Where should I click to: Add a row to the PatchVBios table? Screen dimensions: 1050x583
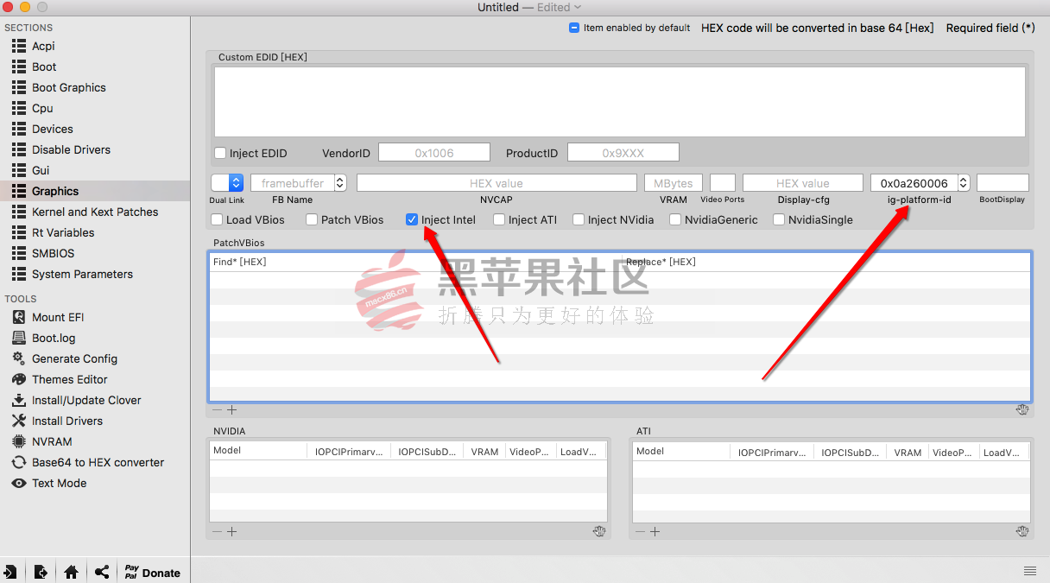click(x=231, y=410)
